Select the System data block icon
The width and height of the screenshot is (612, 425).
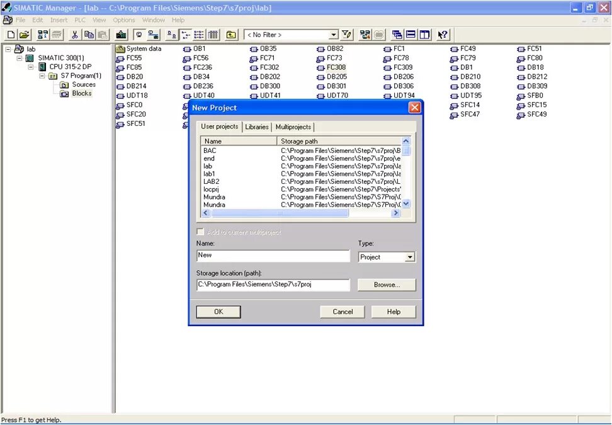pos(120,48)
